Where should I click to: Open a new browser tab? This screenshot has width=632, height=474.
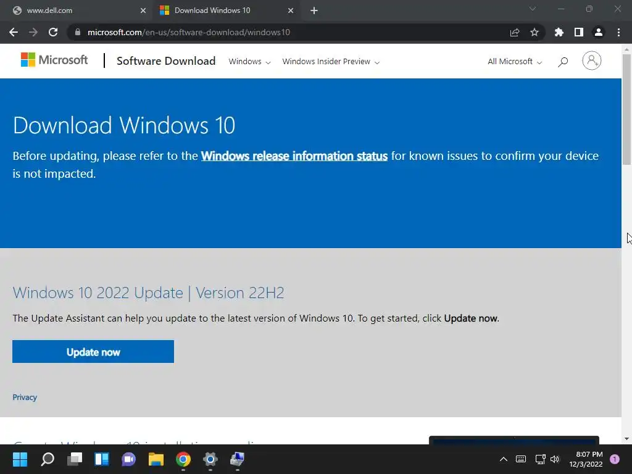314,10
